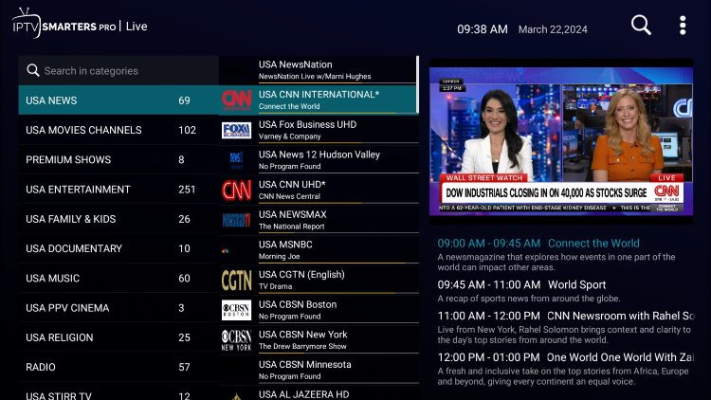
Task: Play the USA NewsNation channel
Action: (318, 70)
